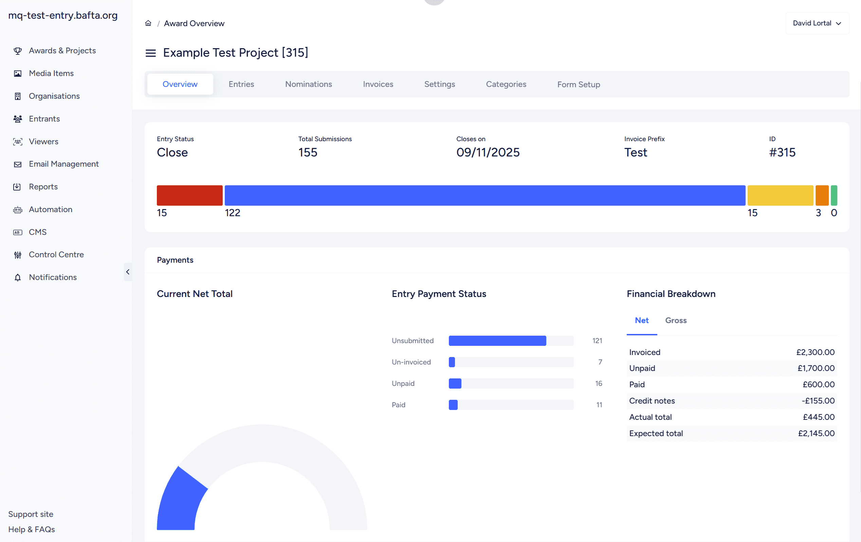Collapse the sidebar with the chevron arrow

pyautogui.click(x=128, y=272)
